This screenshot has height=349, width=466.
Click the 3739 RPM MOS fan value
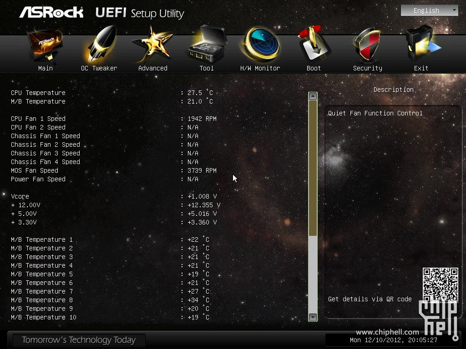click(202, 171)
